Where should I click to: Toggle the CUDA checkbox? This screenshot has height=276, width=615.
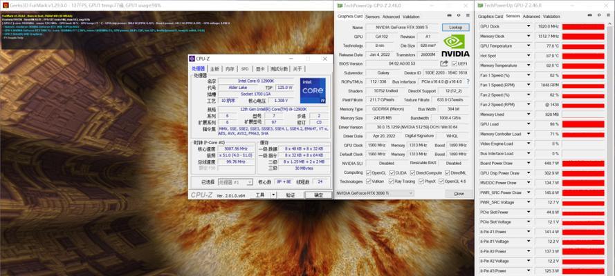[392, 172]
